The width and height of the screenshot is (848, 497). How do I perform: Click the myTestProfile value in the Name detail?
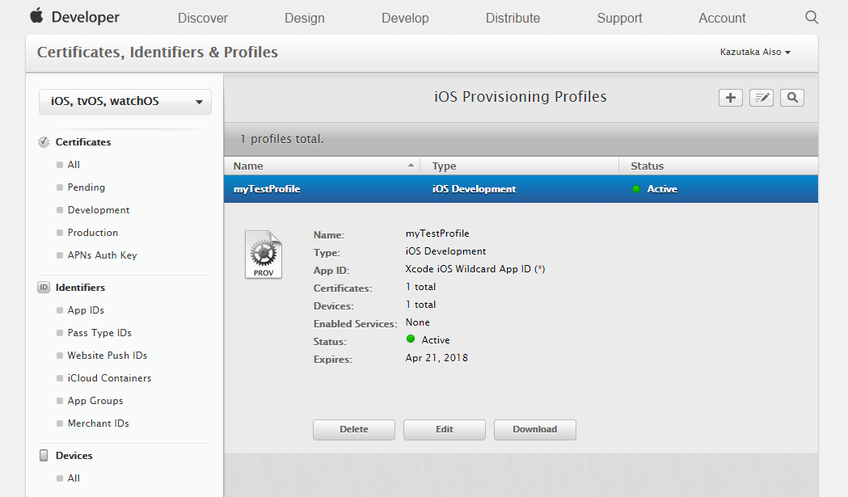point(437,233)
